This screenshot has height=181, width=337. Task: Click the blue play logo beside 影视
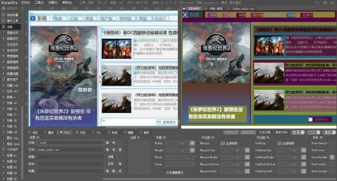pos(33,18)
